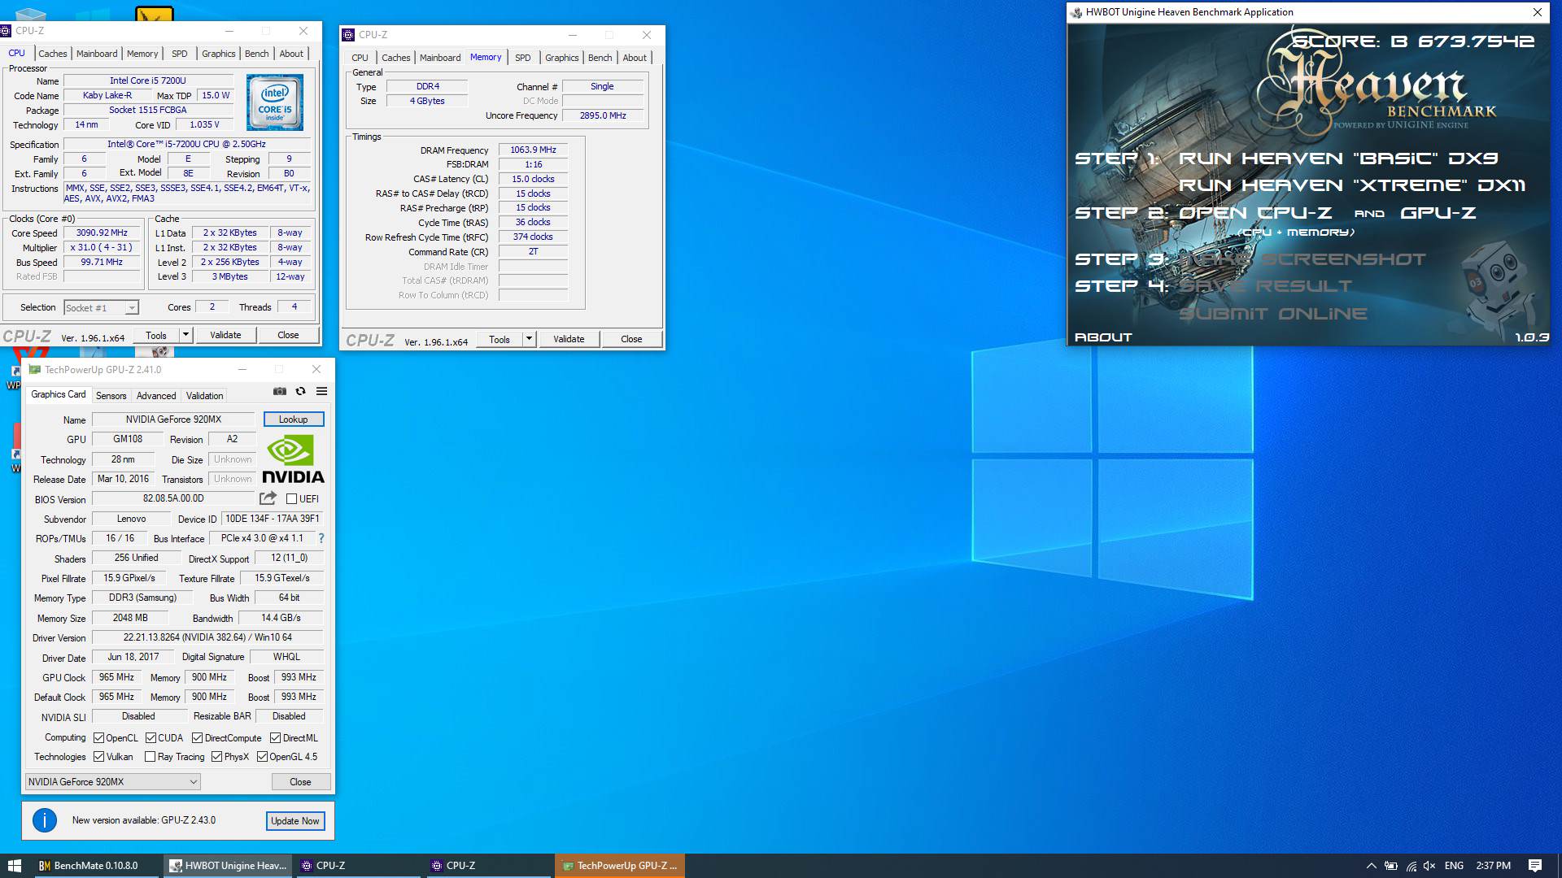
Task: Expand Tools dropdown arrow in Memory CPU-Z window
Action: 529,339
